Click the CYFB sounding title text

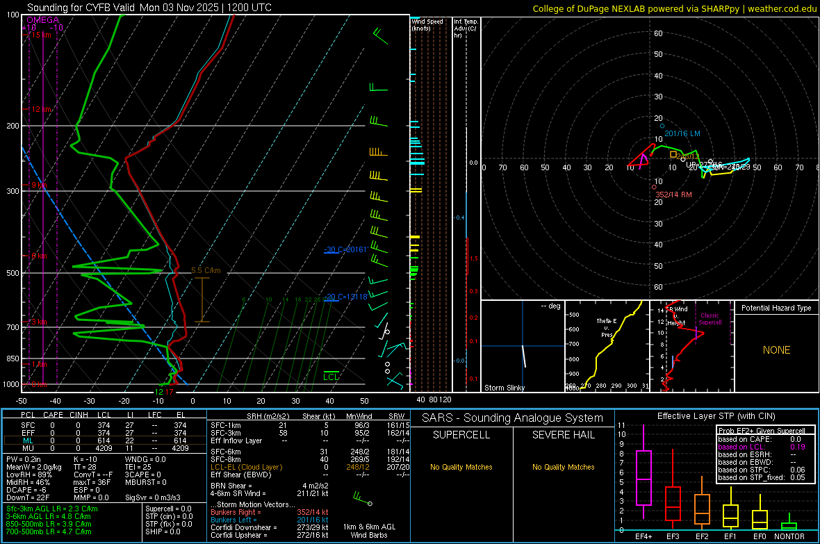(149, 8)
